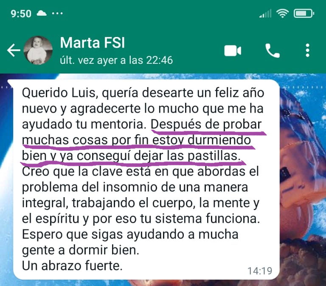Select the message timestamp 14:19
This screenshot has width=326, height=286.
[260, 271]
